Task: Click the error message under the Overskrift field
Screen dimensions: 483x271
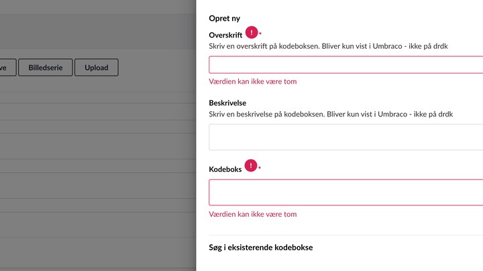Action: (253, 82)
